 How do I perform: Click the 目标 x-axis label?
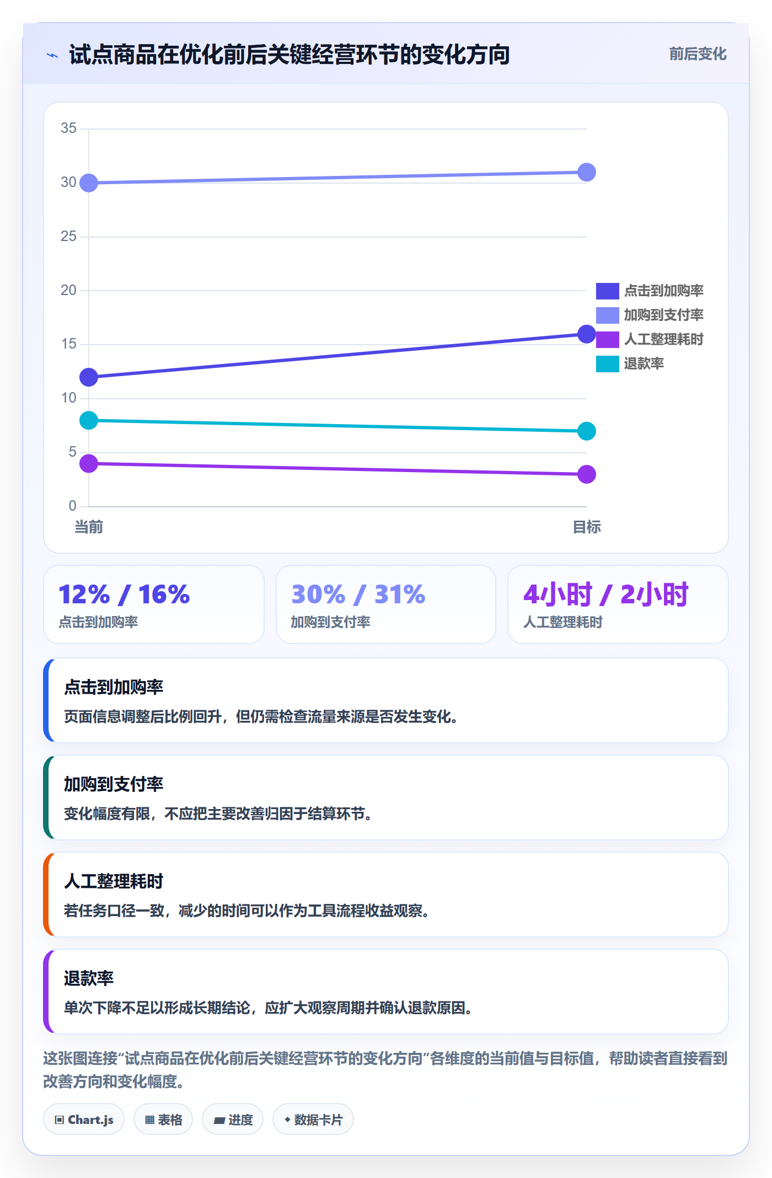pyautogui.click(x=587, y=527)
